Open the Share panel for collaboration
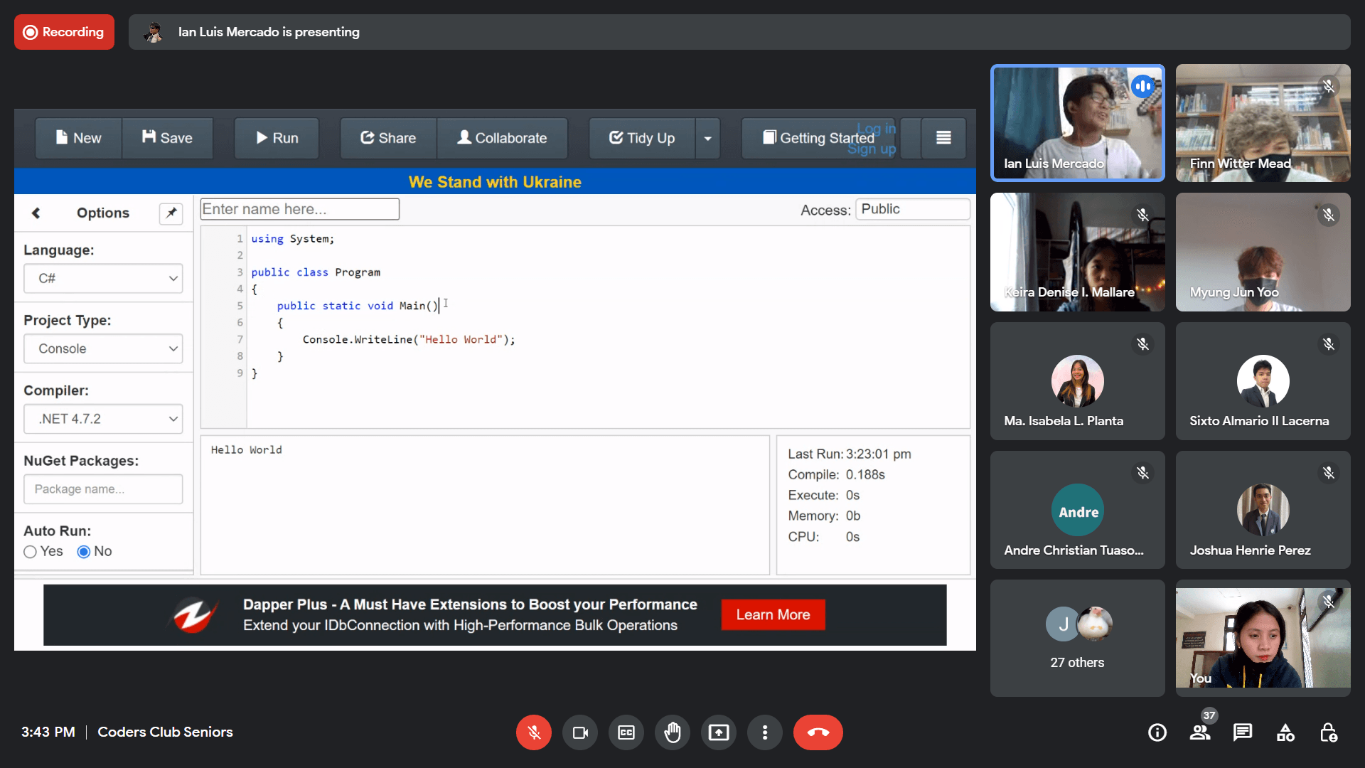Screen dimensions: 1365x768 [x=388, y=137]
